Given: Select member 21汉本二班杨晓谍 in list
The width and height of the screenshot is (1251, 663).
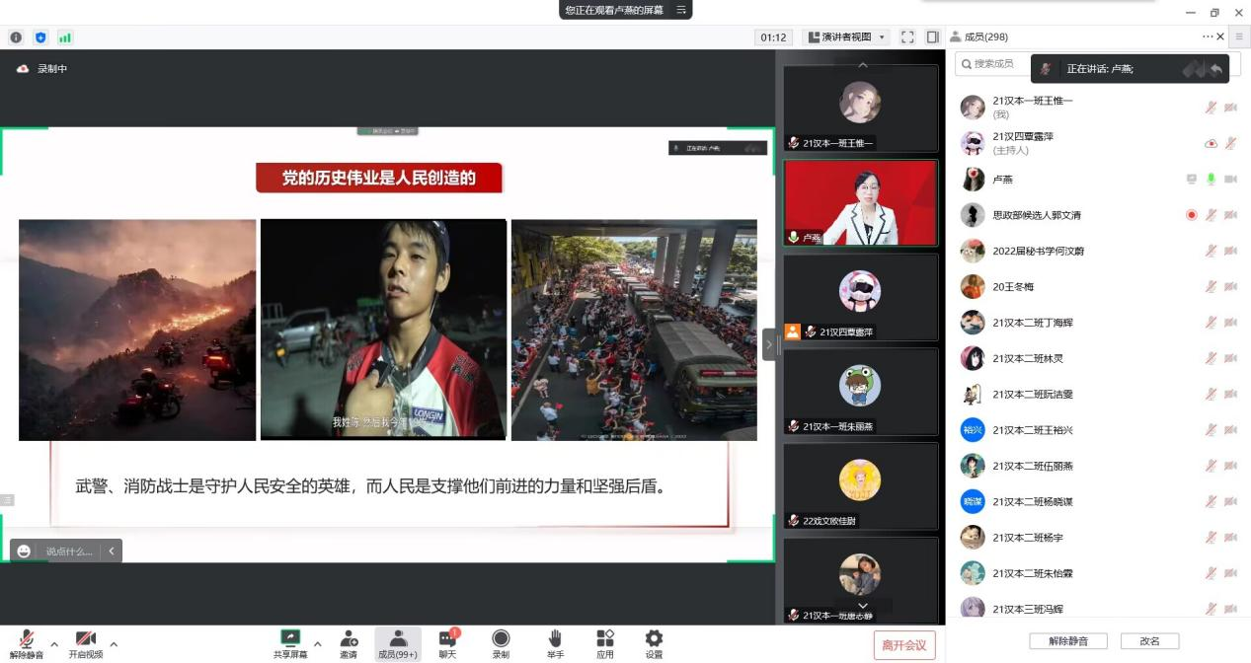Looking at the screenshot, I should click(1098, 501).
